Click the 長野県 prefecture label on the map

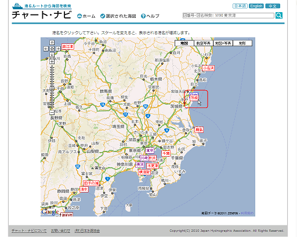coord(56,118)
